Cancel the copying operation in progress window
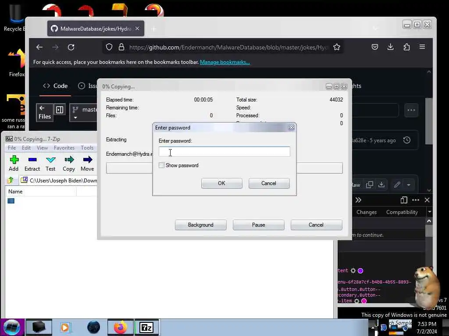The image size is (449, 336). (x=316, y=225)
